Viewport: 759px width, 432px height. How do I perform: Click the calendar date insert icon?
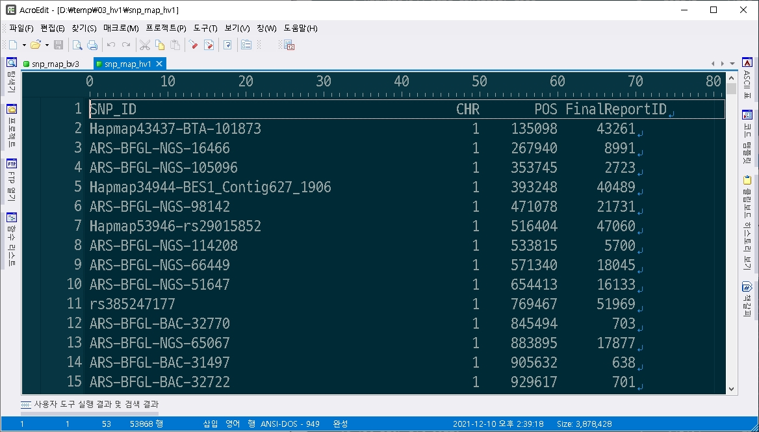(x=289, y=45)
